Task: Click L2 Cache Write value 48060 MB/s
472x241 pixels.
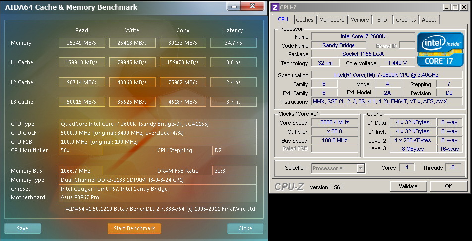Action: 132,82
